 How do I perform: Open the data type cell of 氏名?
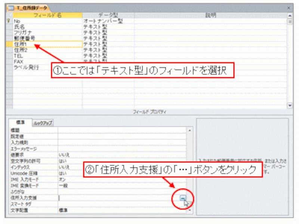pos(108,27)
